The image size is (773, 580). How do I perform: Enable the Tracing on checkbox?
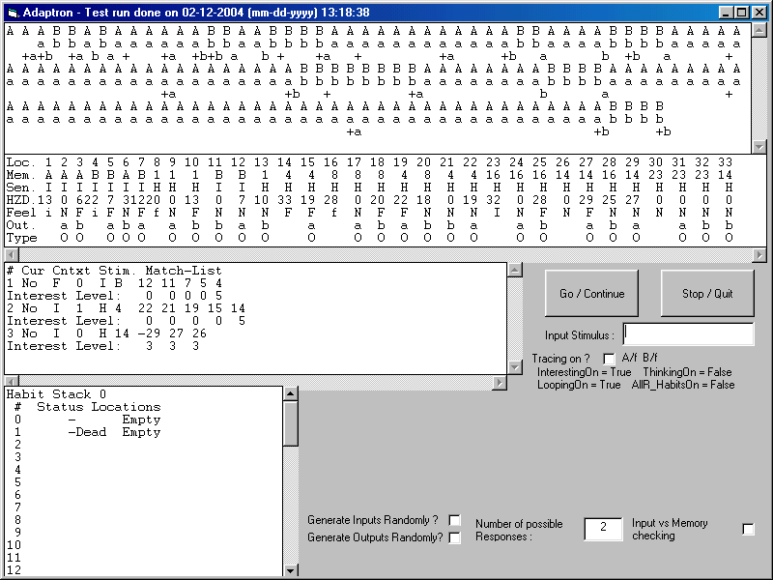click(610, 359)
